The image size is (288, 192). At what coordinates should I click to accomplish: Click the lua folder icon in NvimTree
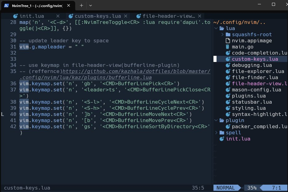point(221,28)
